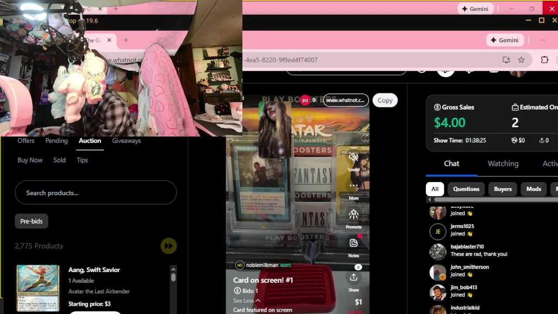Select the Auction tab

click(90, 140)
